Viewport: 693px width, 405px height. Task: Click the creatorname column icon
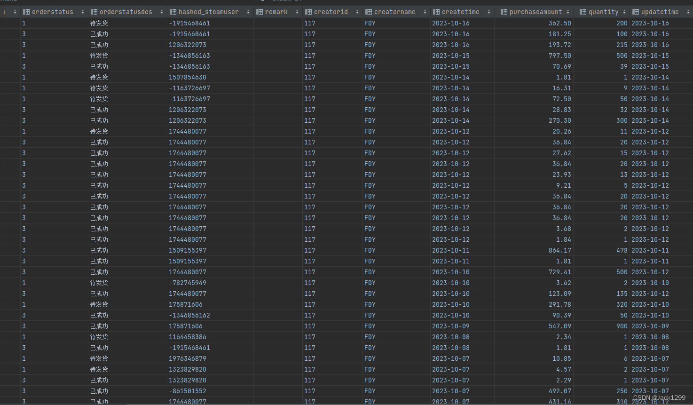click(369, 12)
